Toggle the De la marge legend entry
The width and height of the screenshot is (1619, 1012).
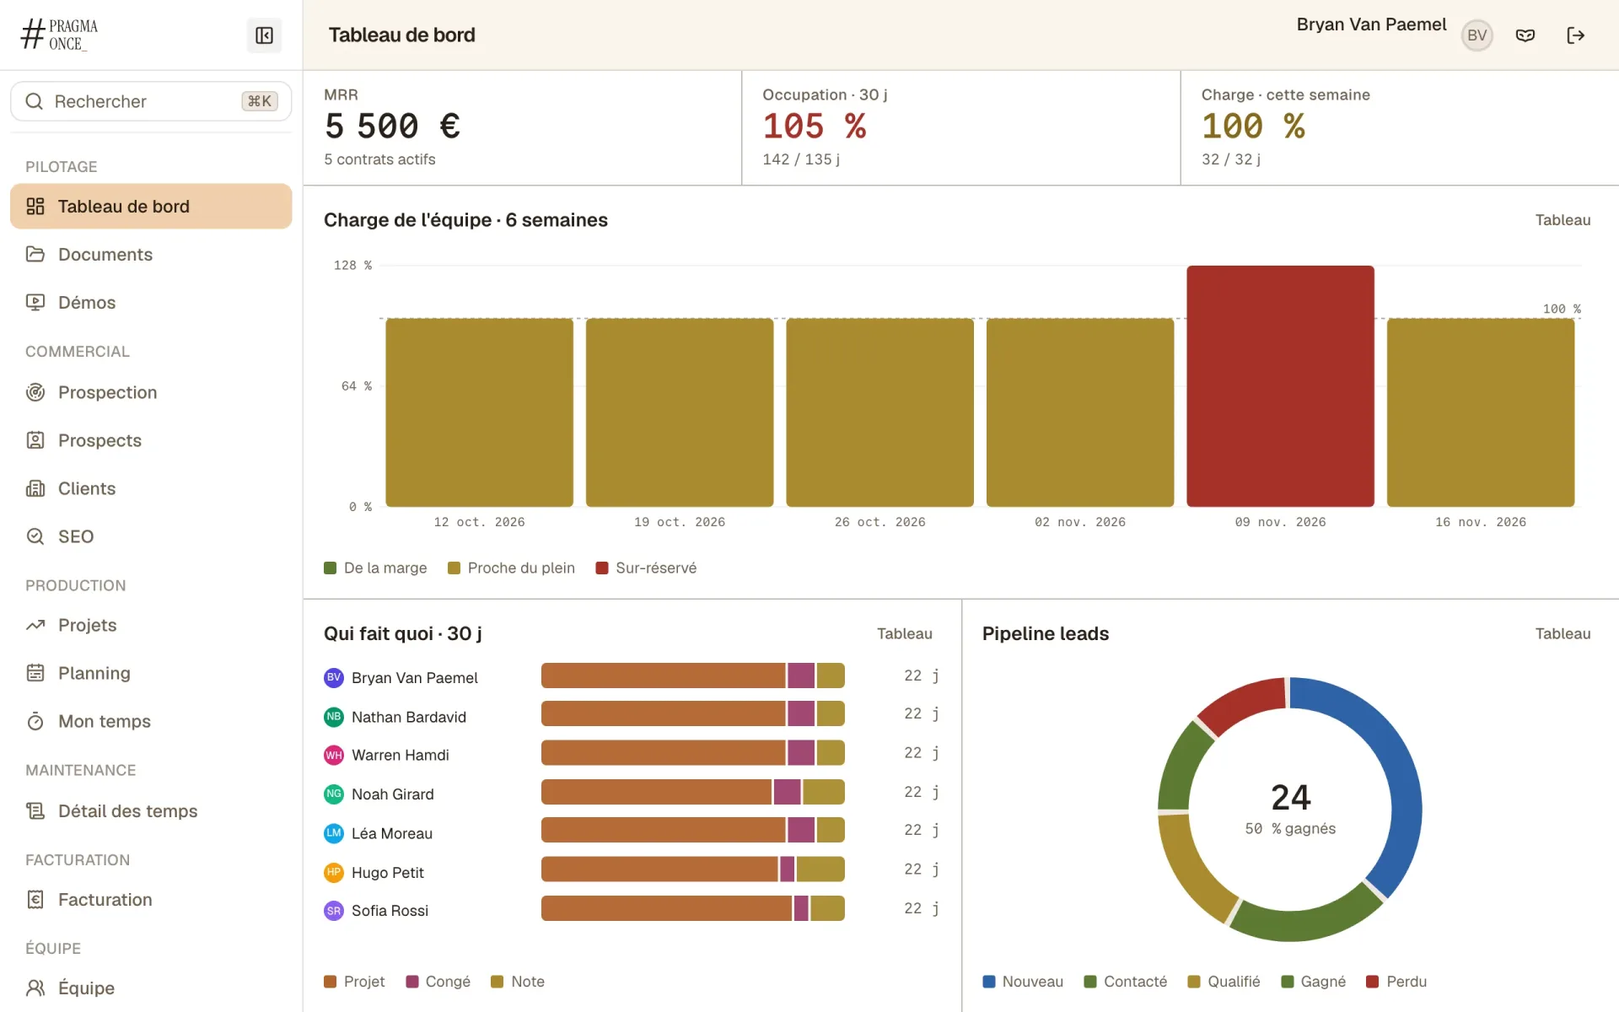click(x=375, y=568)
